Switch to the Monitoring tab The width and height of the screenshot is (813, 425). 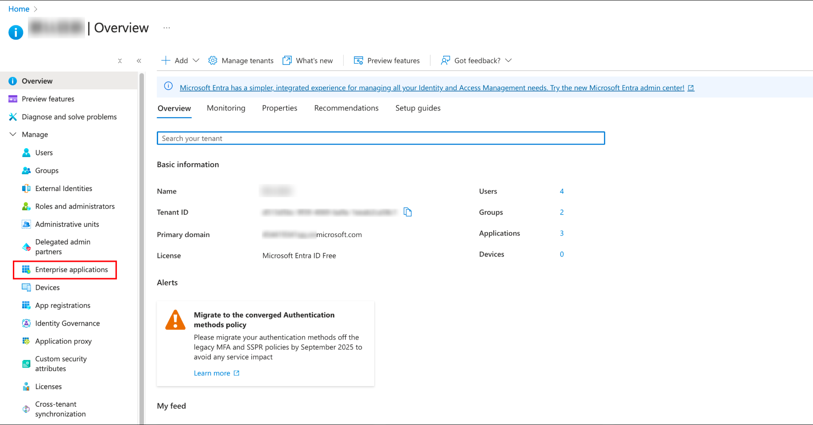226,108
